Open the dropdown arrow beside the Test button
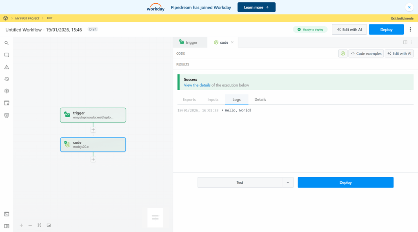 (288, 183)
